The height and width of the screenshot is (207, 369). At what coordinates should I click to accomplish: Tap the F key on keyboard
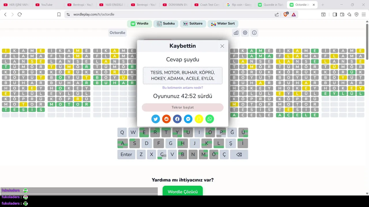pyautogui.click(x=159, y=143)
